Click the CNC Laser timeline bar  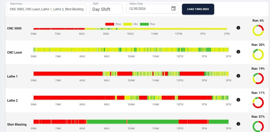tap(131, 50)
